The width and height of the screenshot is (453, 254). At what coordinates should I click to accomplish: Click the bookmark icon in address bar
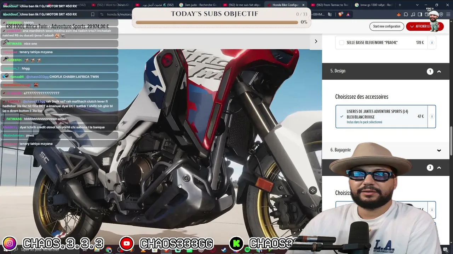click(93, 14)
